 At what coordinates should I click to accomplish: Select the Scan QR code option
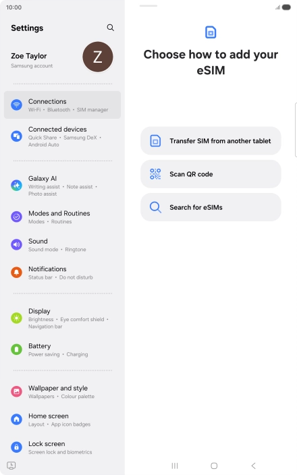[211, 174]
